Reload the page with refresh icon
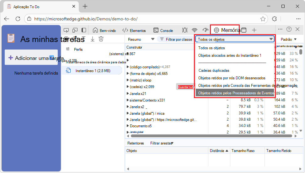The image size is (305, 173). click(x=18, y=19)
